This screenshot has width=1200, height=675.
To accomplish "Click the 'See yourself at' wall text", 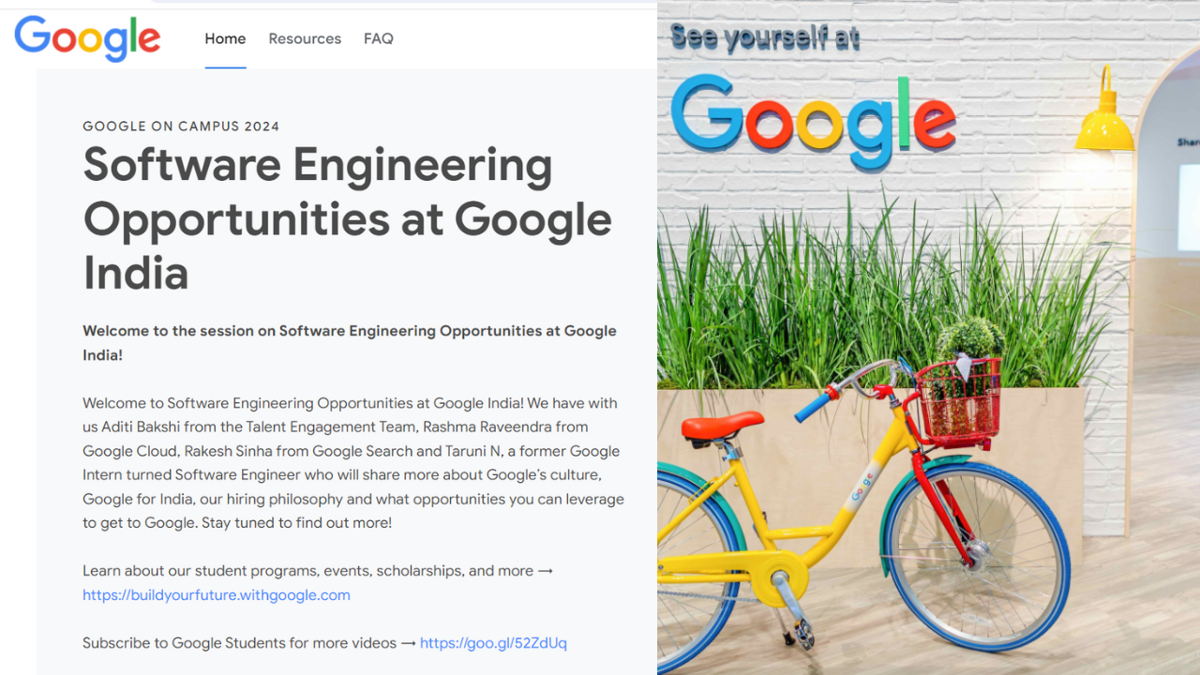I will coord(765,38).
